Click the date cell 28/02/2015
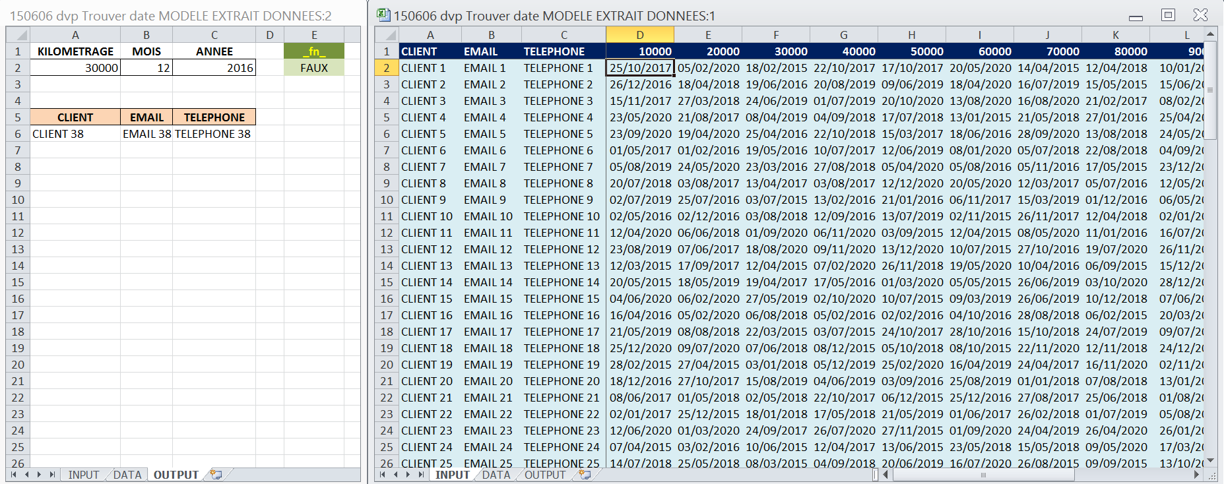This screenshot has width=1224, height=484. pyautogui.click(x=640, y=365)
